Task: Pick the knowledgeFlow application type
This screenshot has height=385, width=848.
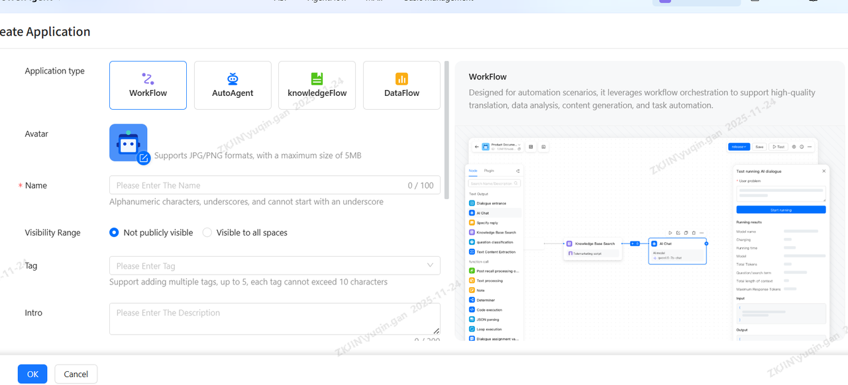Action: (x=317, y=85)
